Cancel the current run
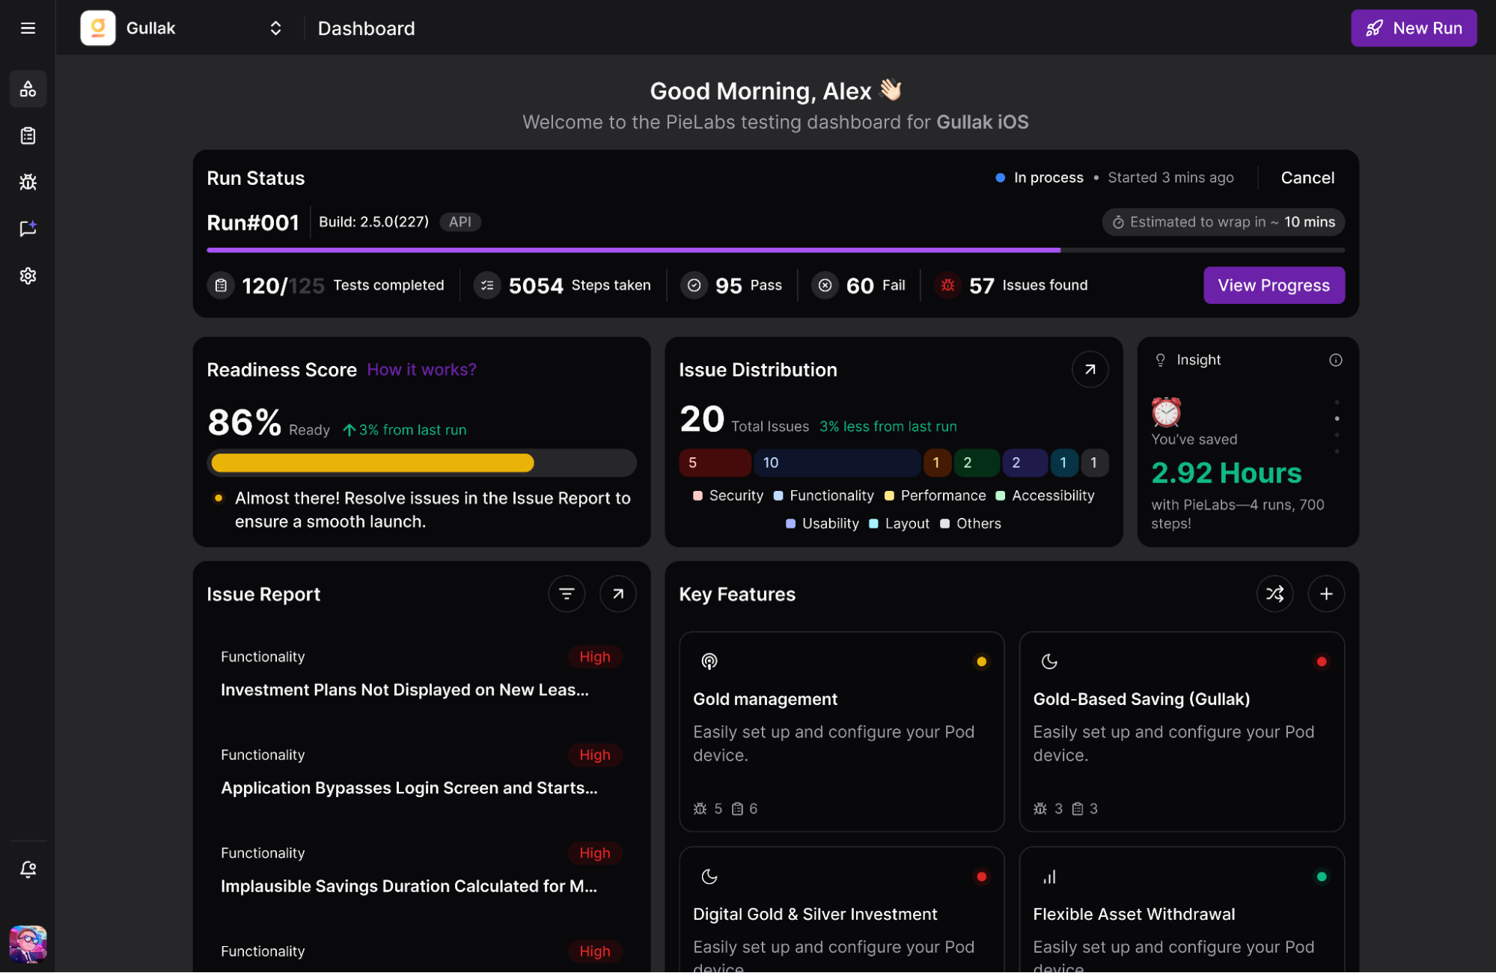1496x973 pixels. pos(1307,177)
